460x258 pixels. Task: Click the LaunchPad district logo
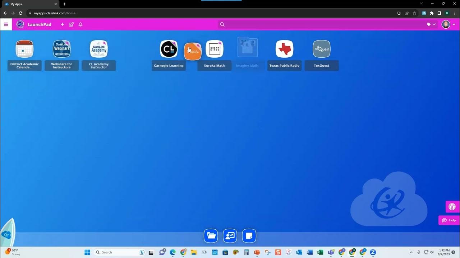[x=20, y=24]
